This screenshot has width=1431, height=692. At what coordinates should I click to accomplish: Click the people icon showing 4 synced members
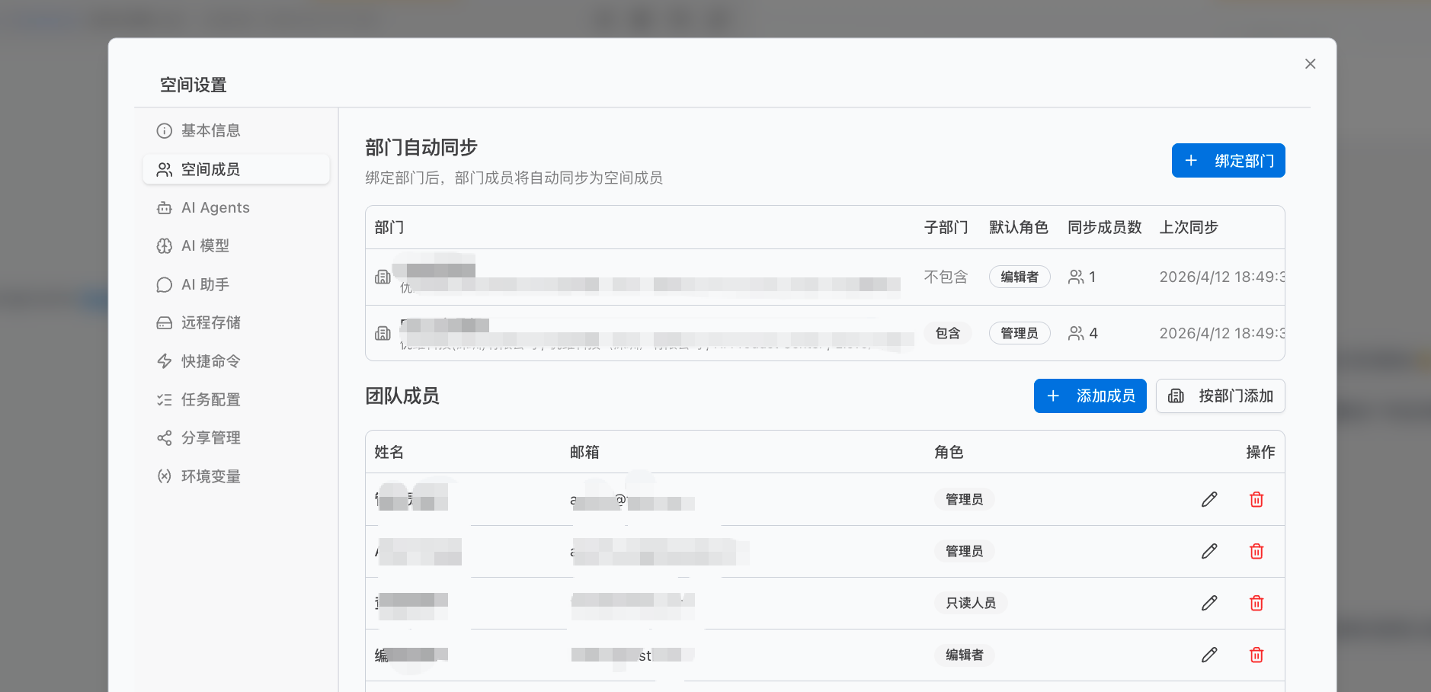click(x=1076, y=333)
